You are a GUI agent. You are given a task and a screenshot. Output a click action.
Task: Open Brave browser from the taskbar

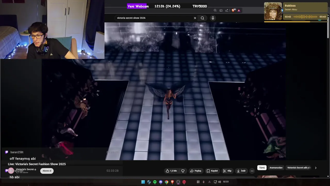click(172, 182)
